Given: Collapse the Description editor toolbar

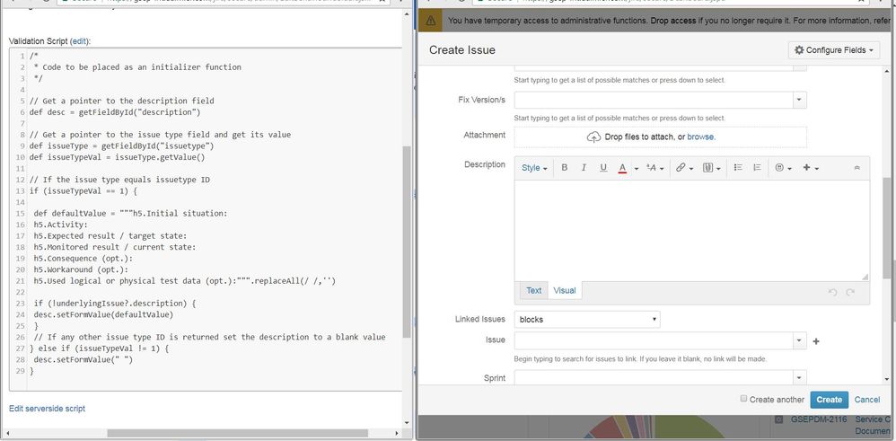Looking at the screenshot, I should [856, 168].
